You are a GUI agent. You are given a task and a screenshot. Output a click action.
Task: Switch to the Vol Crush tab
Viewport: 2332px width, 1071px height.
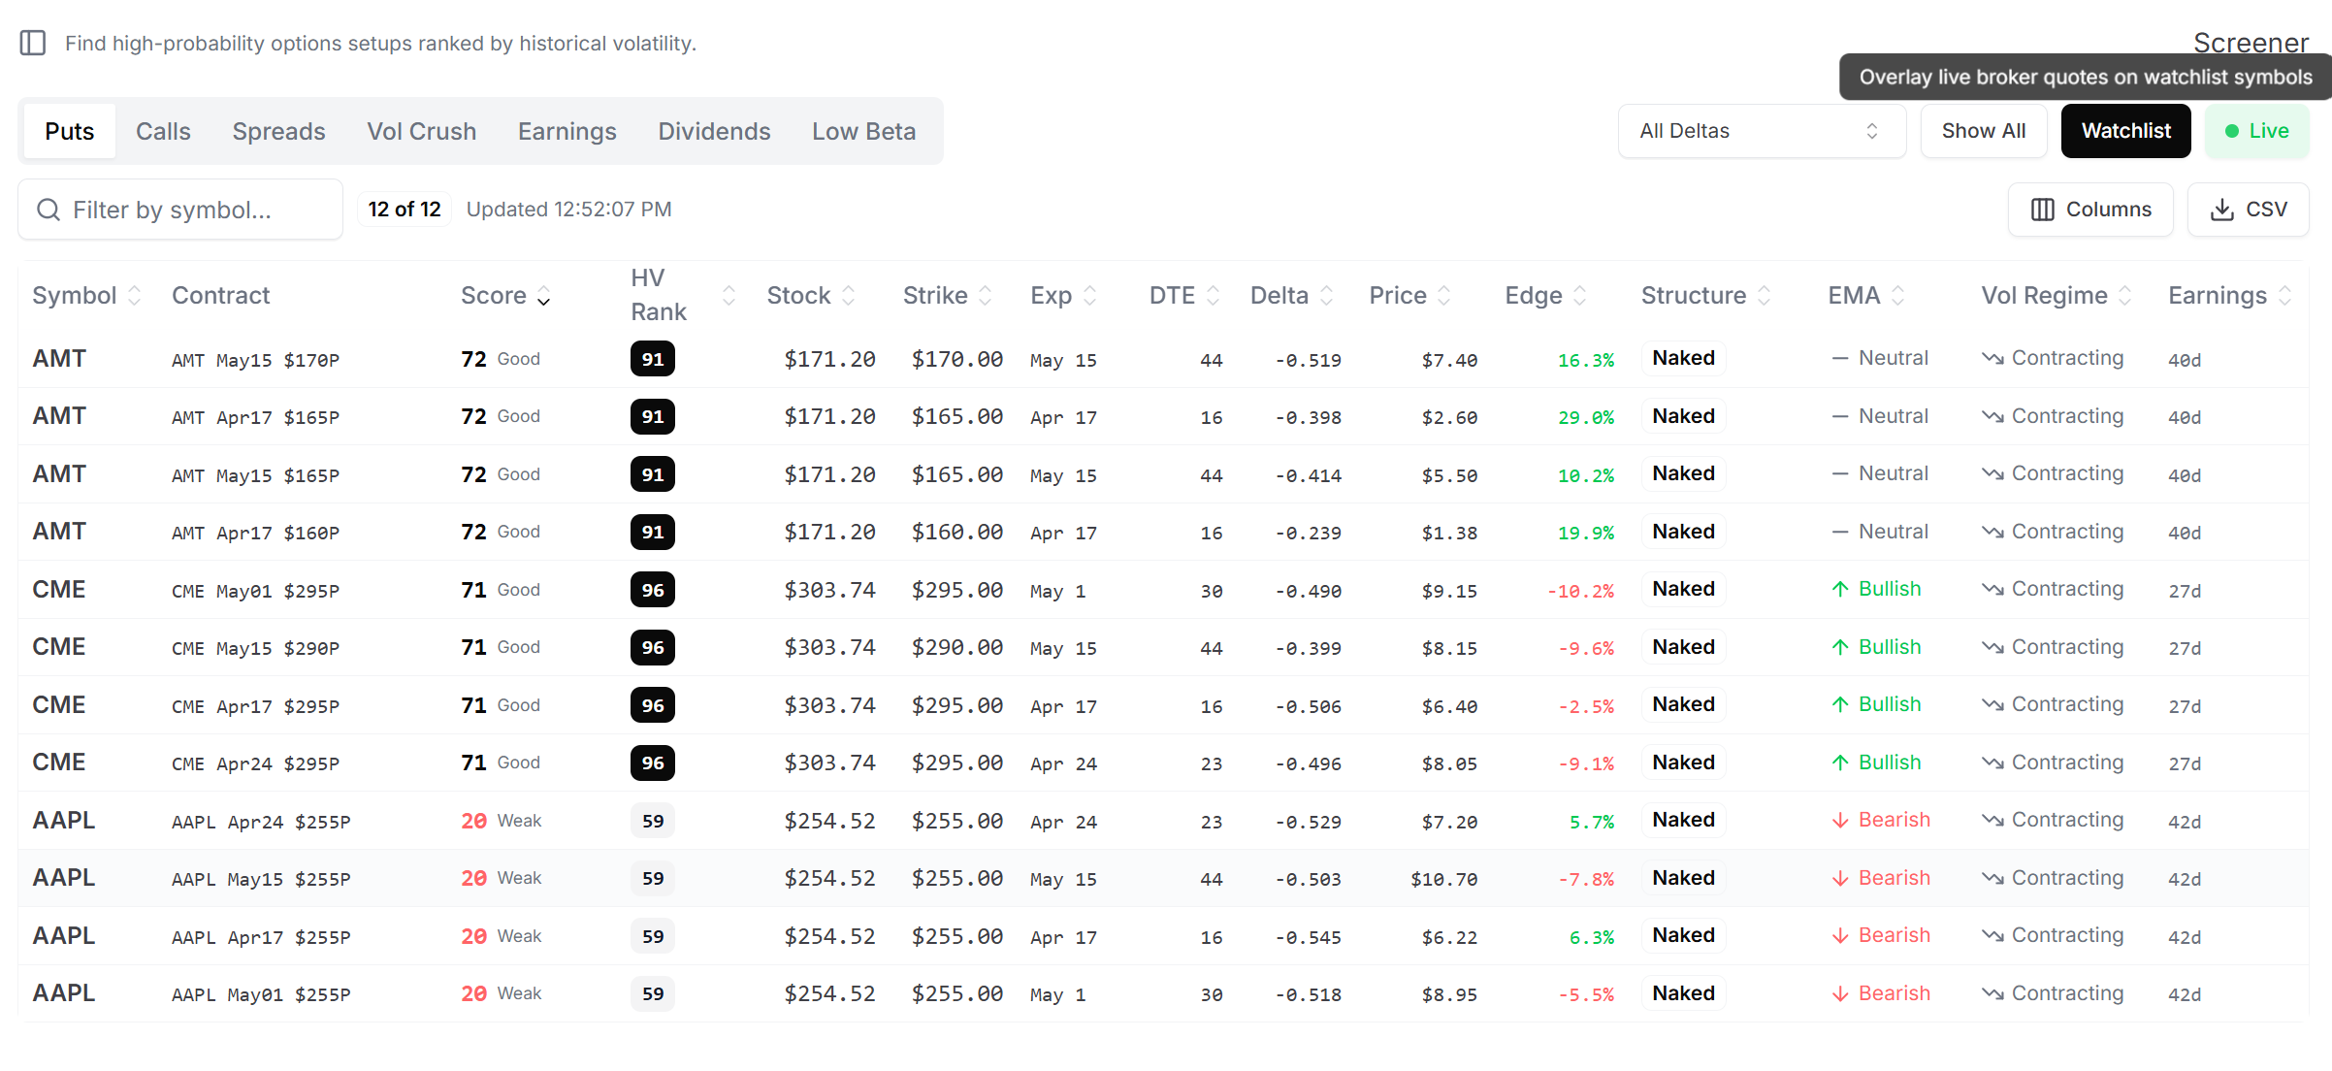point(421,131)
